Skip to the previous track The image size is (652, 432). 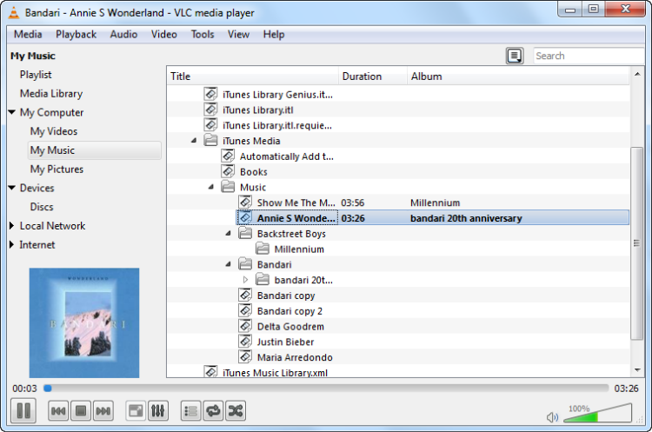pyautogui.click(x=57, y=411)
